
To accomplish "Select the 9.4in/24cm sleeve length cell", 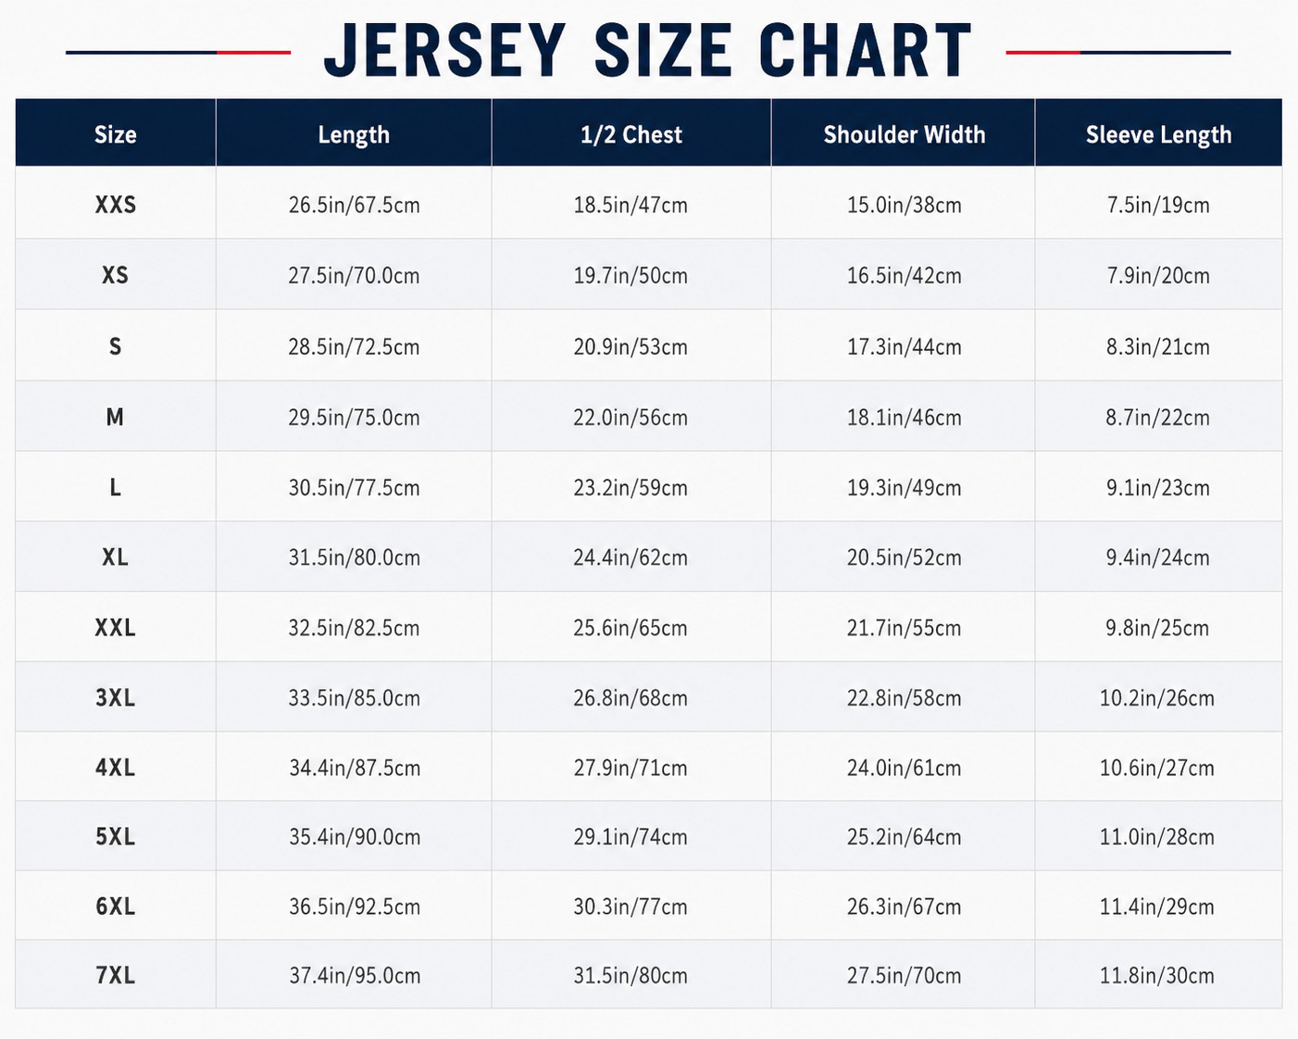I will (x=1158, y=557).
